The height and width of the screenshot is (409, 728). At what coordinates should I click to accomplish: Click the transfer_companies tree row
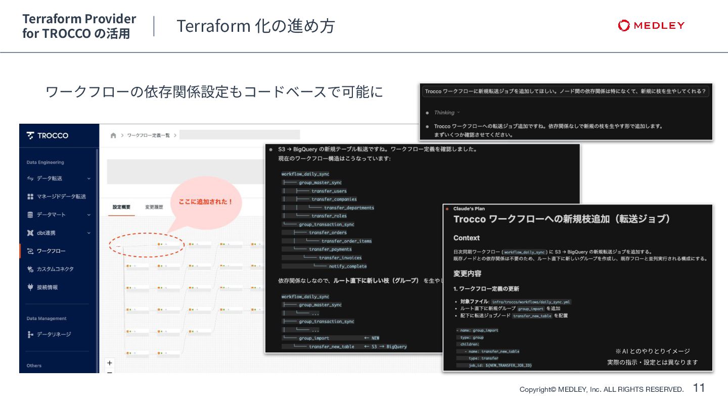pos(334,199)
